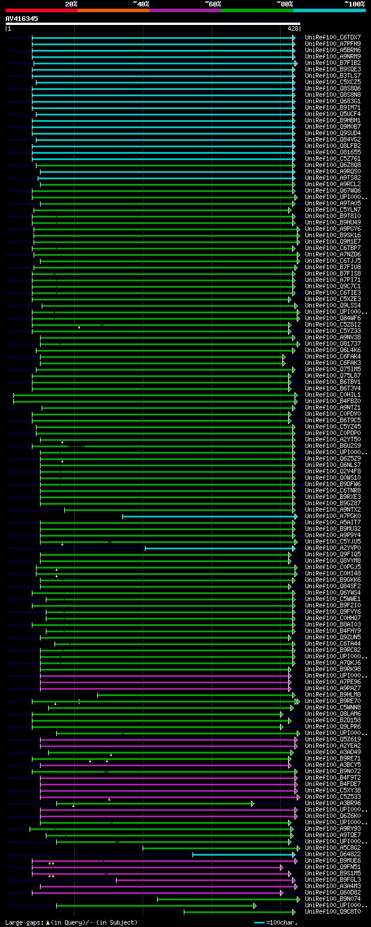Click label UniRef100_Q8VYM8
Image resolution: width=371 pixels, height=927 pixels.
pyautogui.click(x=333, y=561)
